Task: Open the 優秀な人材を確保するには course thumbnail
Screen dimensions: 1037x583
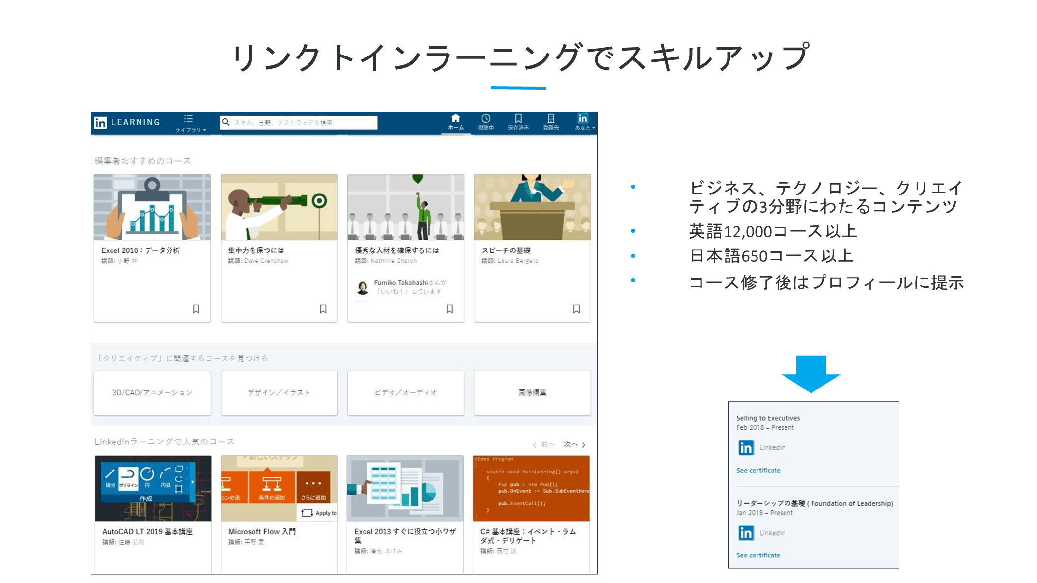Action: pos(406,207)
